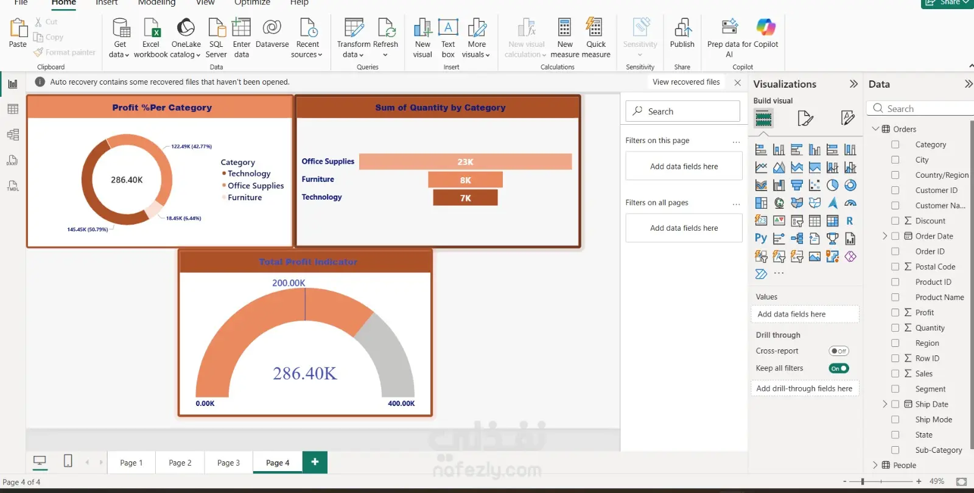Viewport: 974px width, 493px height.
Task: Open the Modeling ribbon tab
Action: (156, 3)
